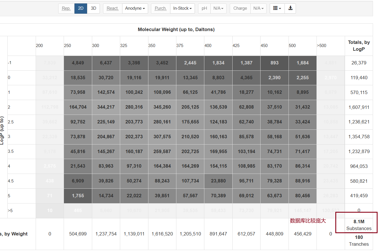Click the LogP total 1,607,911
The height and width of the screenshot is (252, 379).
359,107
